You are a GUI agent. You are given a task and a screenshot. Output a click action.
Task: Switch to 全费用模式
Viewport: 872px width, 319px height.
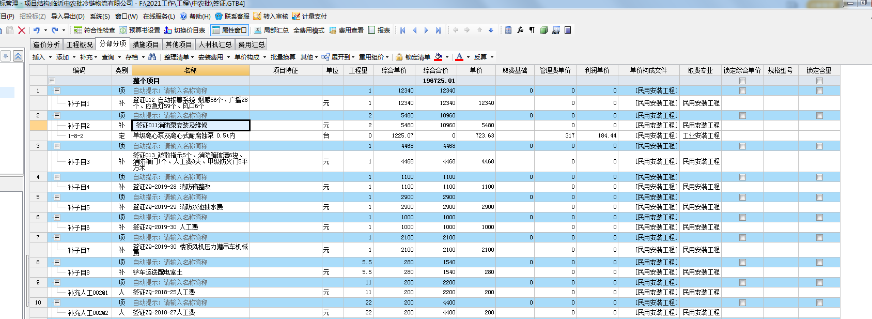coord(309,31)
